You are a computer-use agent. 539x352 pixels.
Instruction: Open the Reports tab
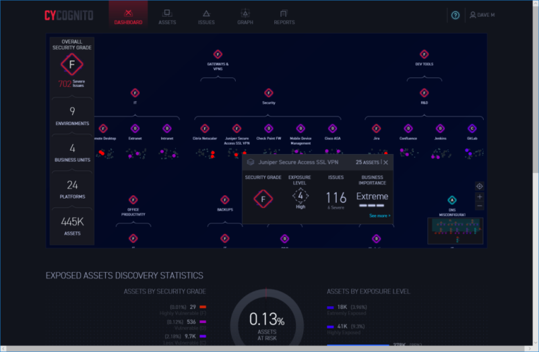[x=284, y=17]
